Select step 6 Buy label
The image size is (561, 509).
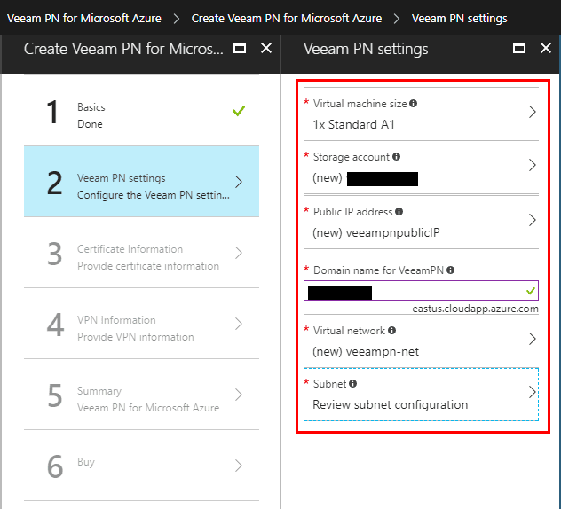[86, 462]
